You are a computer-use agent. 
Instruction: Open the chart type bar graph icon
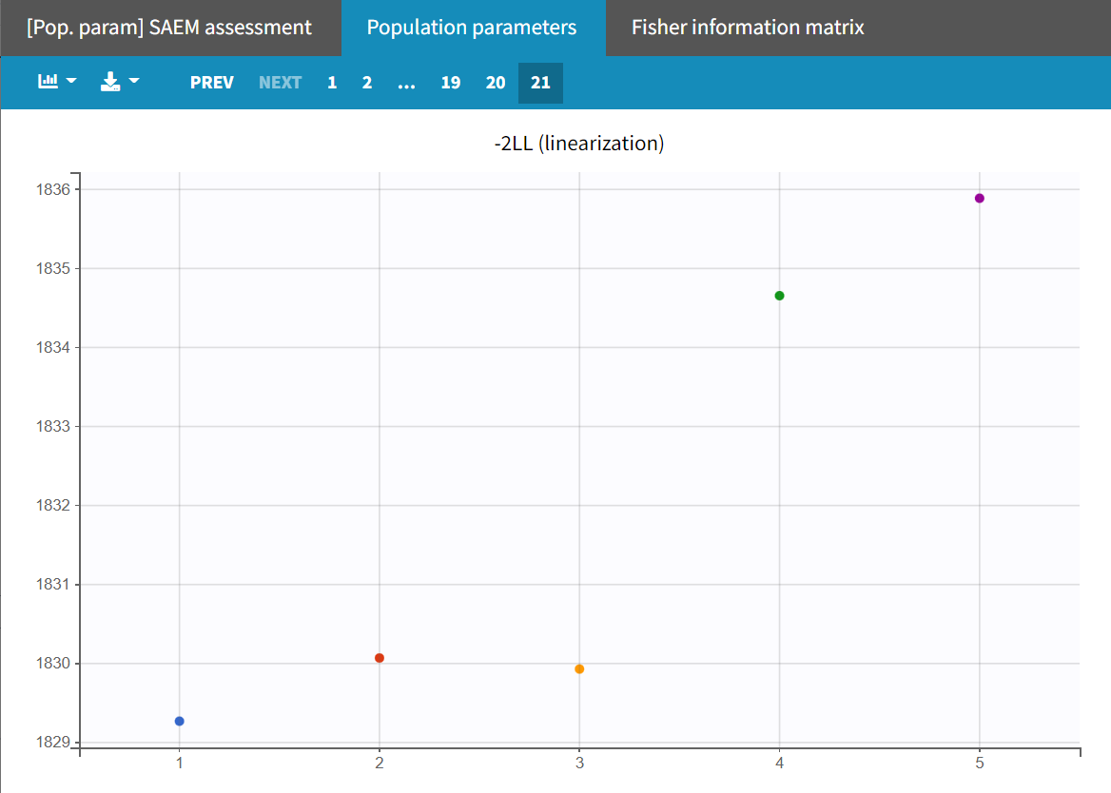[48, 82]
